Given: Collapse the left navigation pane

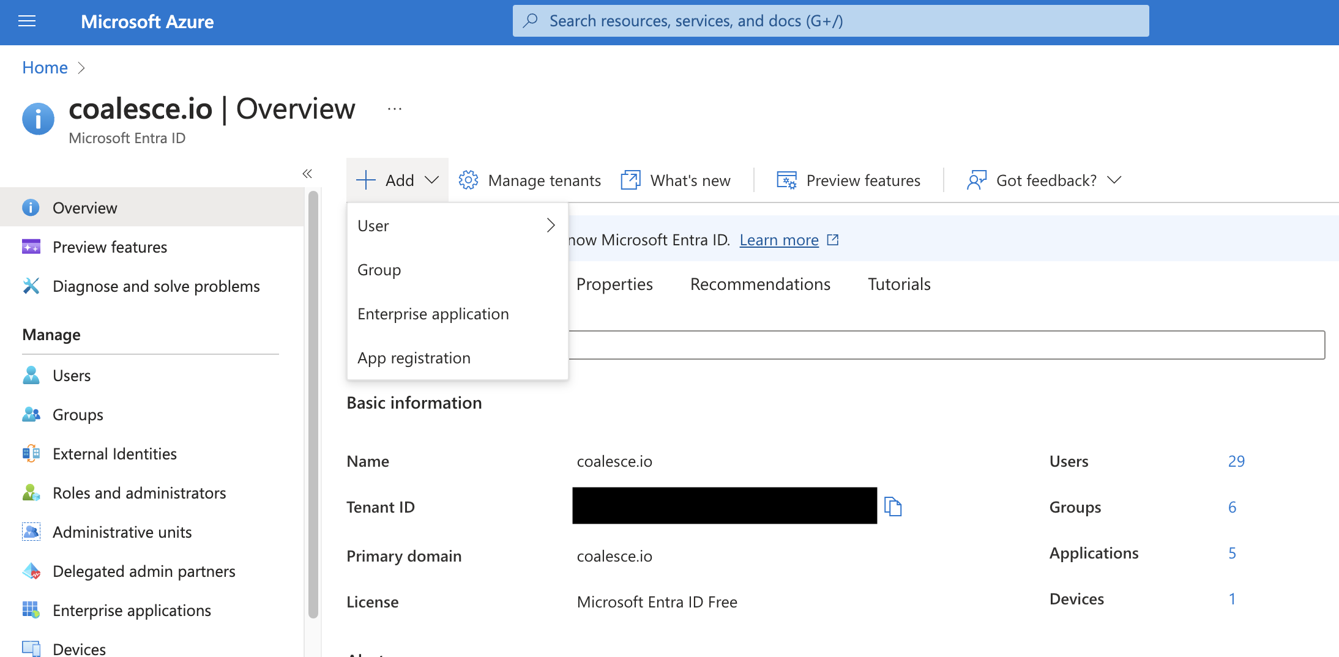Looking at the screenshot, I should point(307,174).
